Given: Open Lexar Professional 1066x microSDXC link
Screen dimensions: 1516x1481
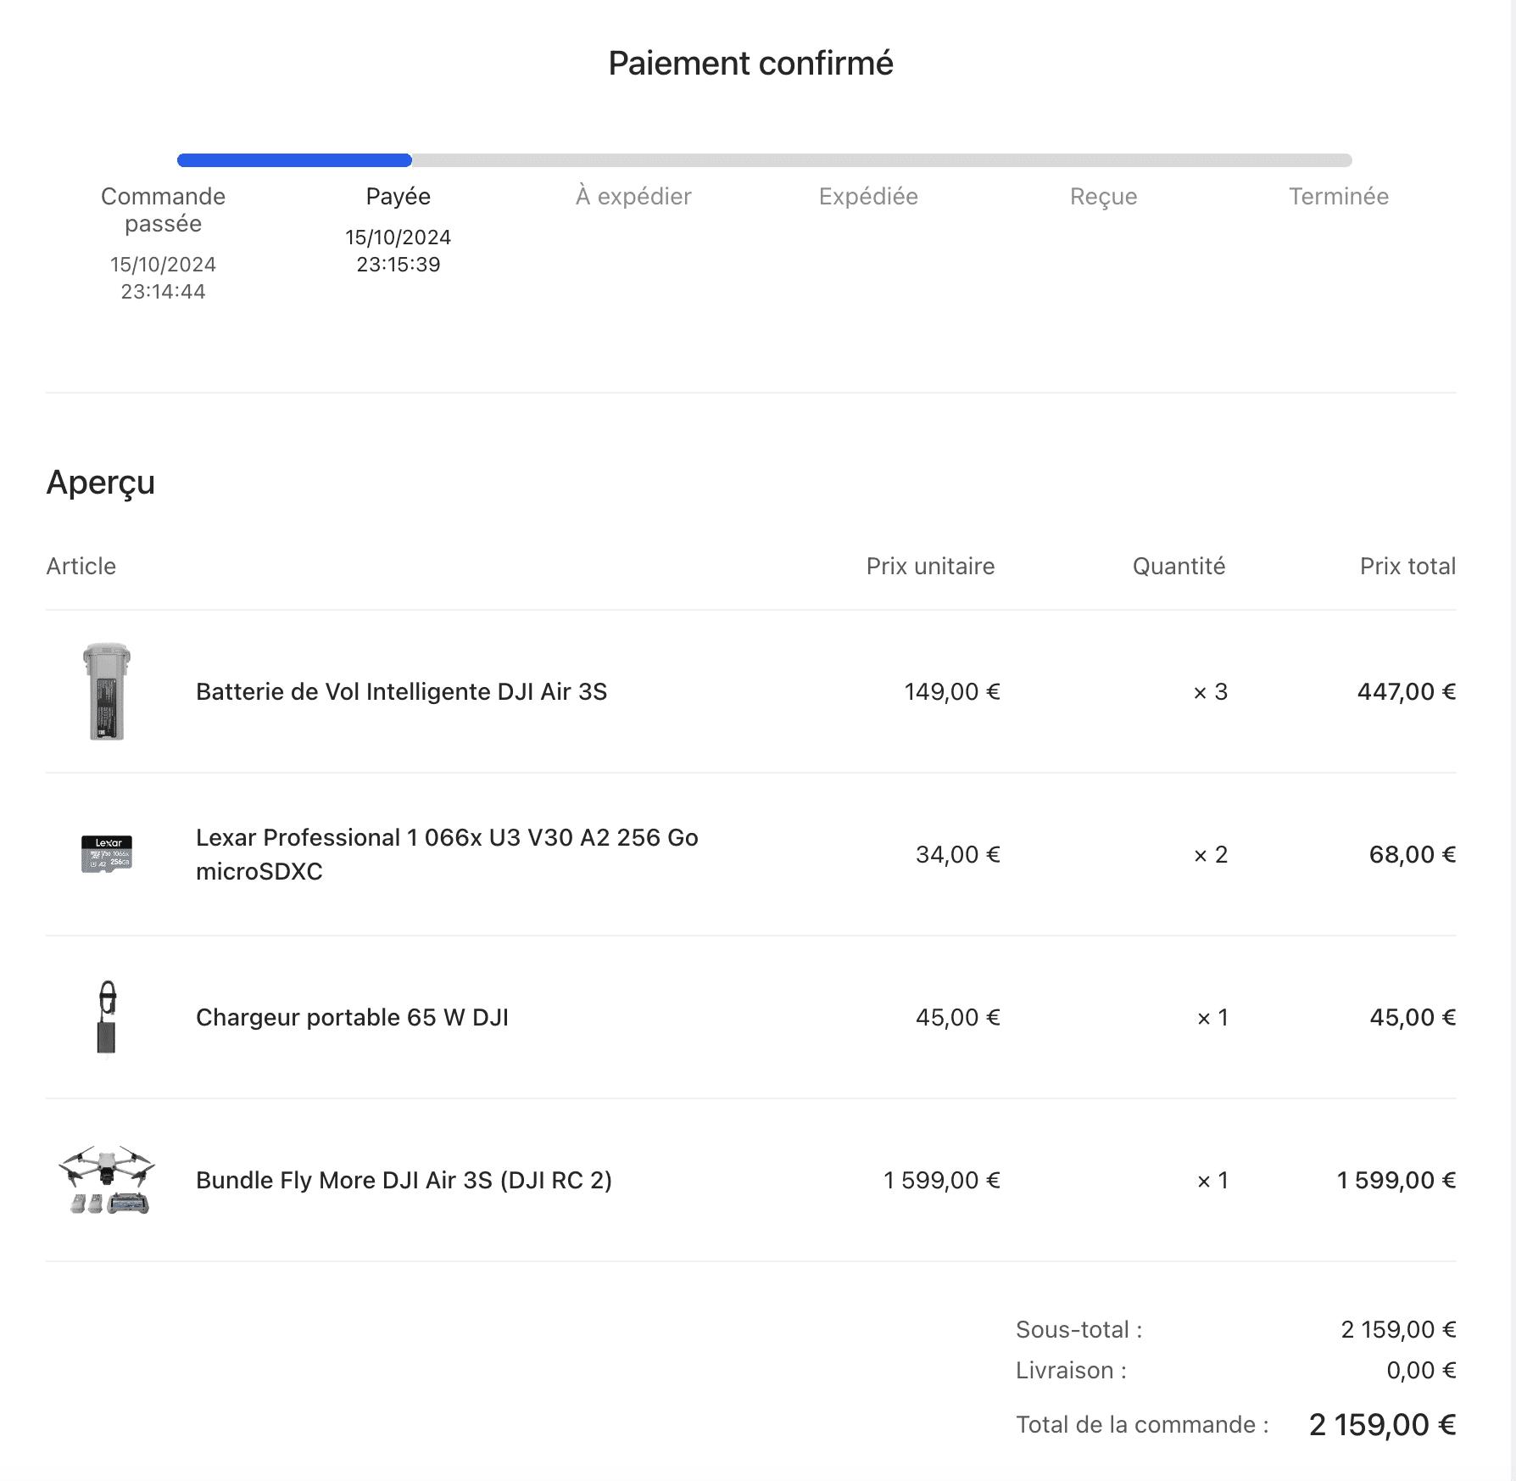Looking at the screenshot, I should [447, 854].
